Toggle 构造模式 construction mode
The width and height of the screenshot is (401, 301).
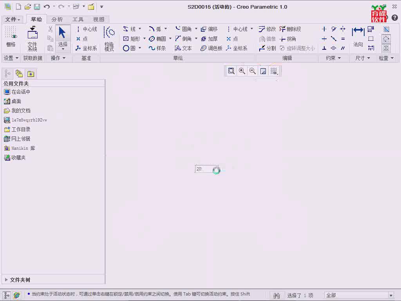click(109, 39)
